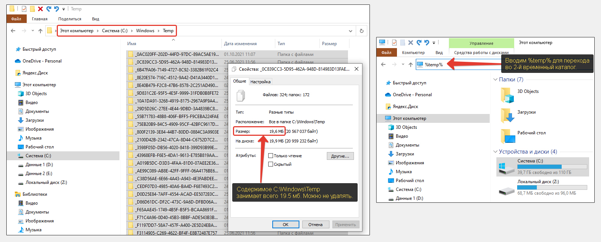Image resolution: width=601 pixels, height=242 pixels.
Task: Click the red Delete icon in left window toolbar
Action: [40, 9]
